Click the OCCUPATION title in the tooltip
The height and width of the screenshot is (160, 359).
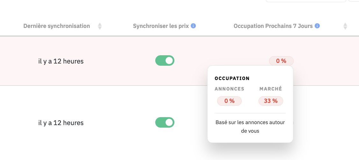(232, 78)
